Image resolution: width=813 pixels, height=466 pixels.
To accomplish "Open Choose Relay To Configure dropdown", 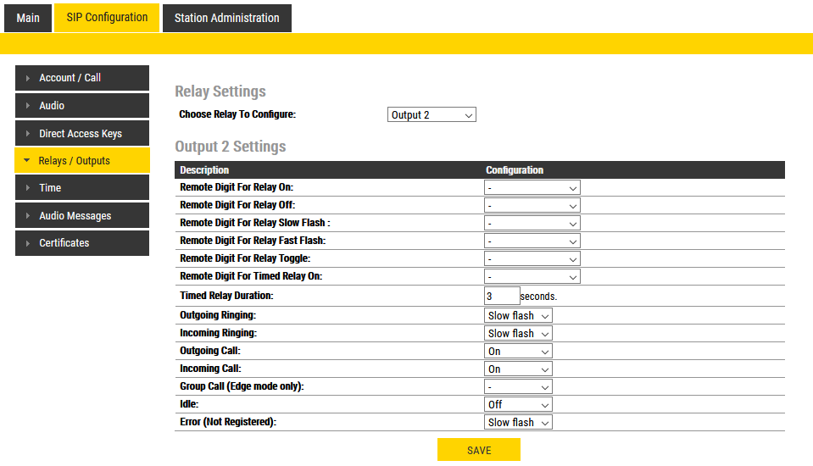I will pos(432,115).
